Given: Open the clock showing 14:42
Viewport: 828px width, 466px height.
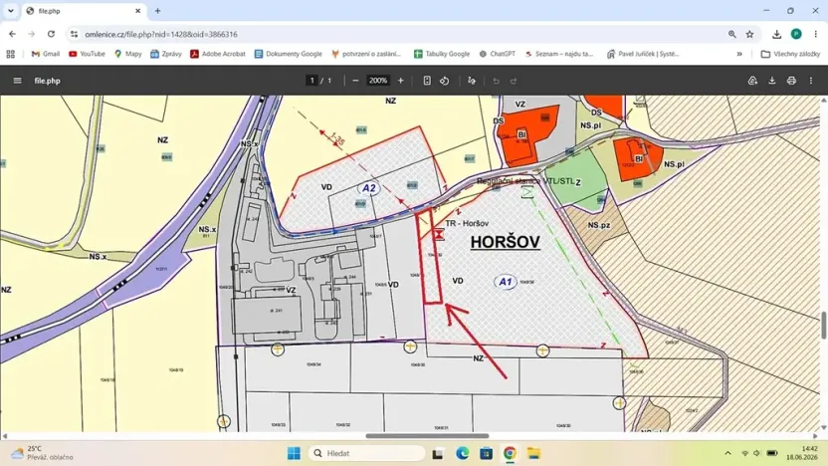Looking at the screenshot, I should tap(801, 453).
